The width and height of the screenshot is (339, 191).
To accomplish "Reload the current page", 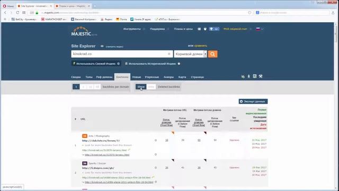I will click(17, 13).
